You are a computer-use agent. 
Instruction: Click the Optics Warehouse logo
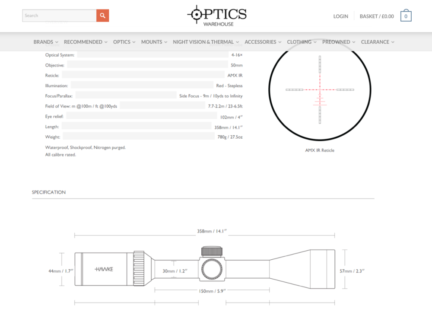[217, 16]
